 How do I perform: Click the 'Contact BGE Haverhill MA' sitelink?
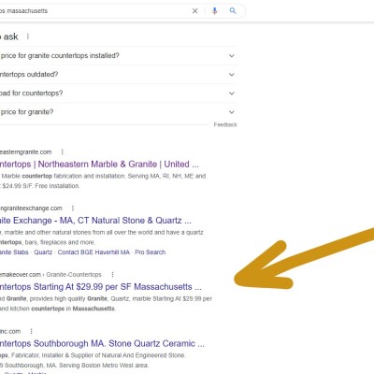click(x=93, y=252)
